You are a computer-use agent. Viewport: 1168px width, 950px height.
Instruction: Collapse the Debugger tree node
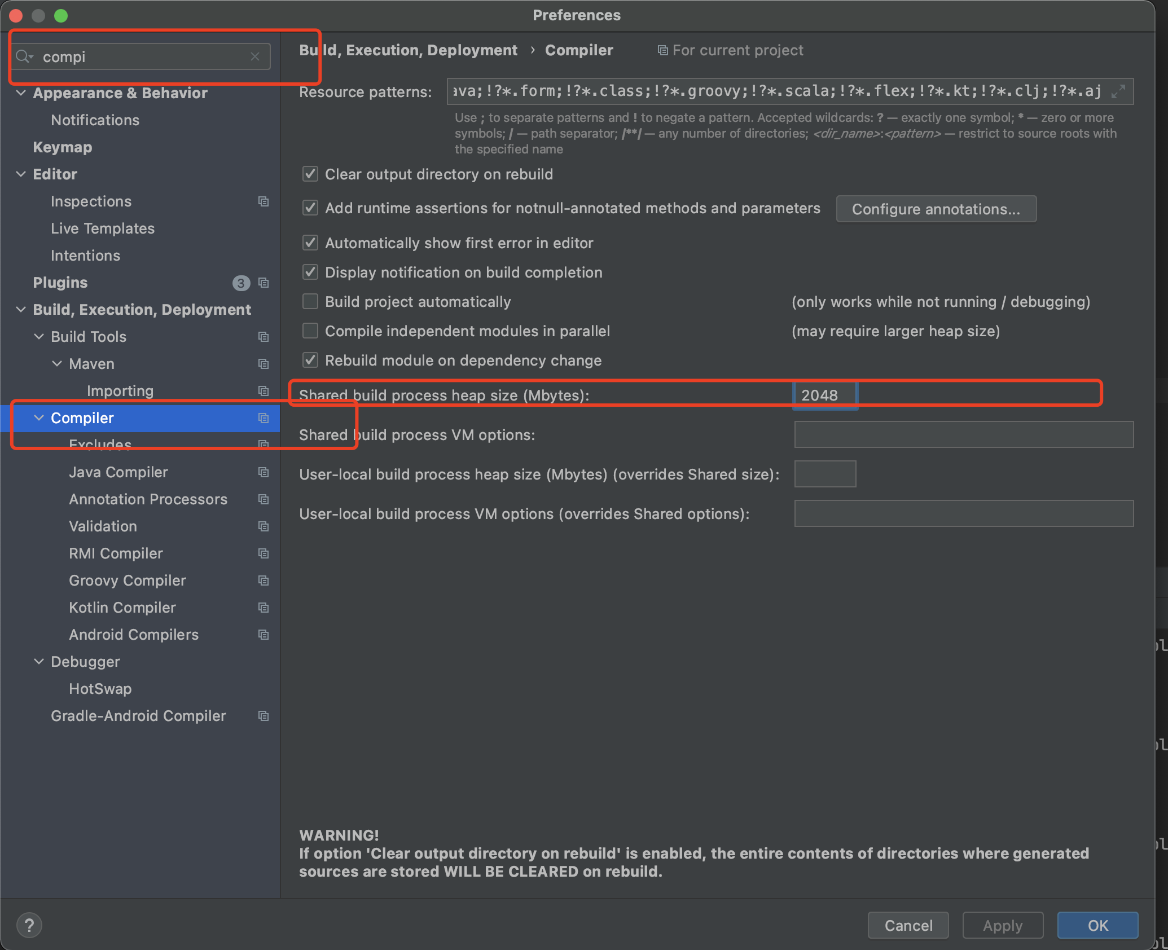(x=39, y=661)
